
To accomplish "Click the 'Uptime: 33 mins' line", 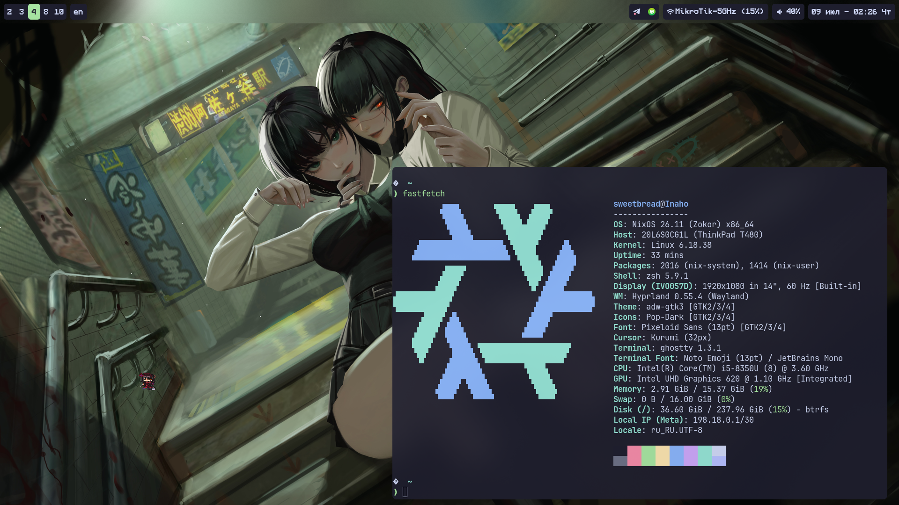I will [x=648, y=255].
